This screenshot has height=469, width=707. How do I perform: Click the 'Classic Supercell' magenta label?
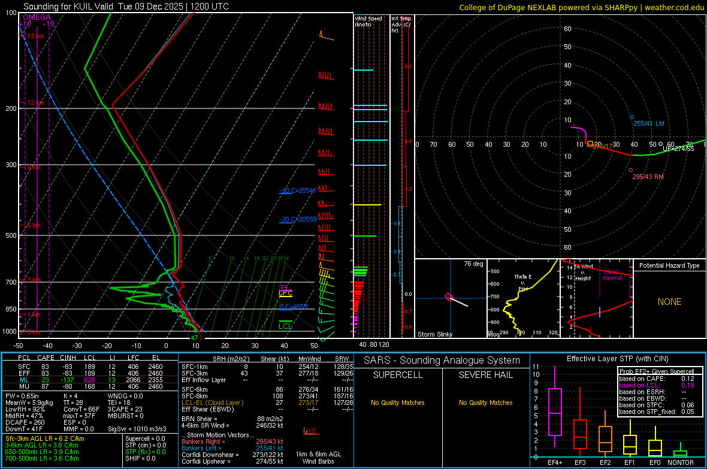(x=612, y=275)
